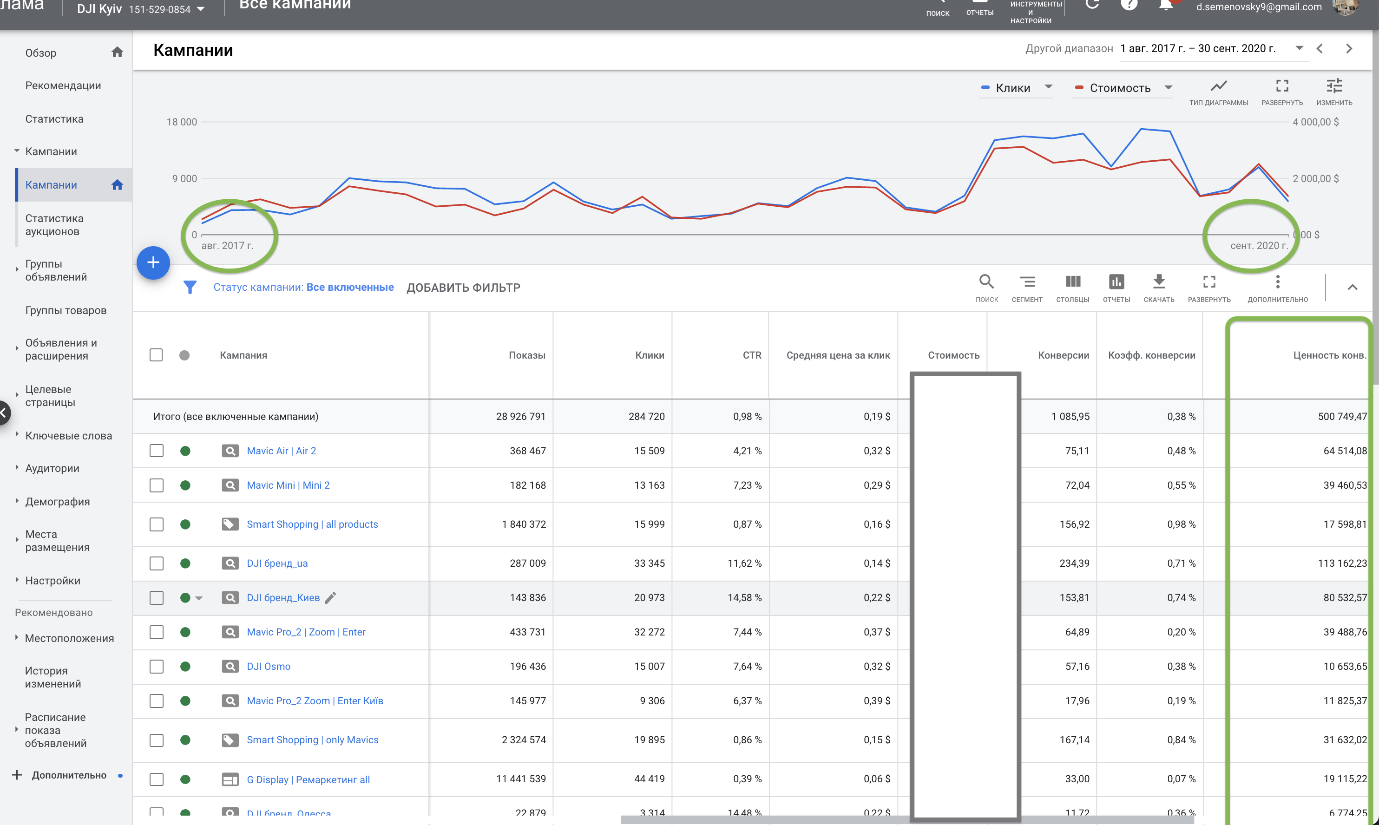1379x825 pixels.
Task: Click display campaign icon for G Display row
Action: click(x=230, y=779)
